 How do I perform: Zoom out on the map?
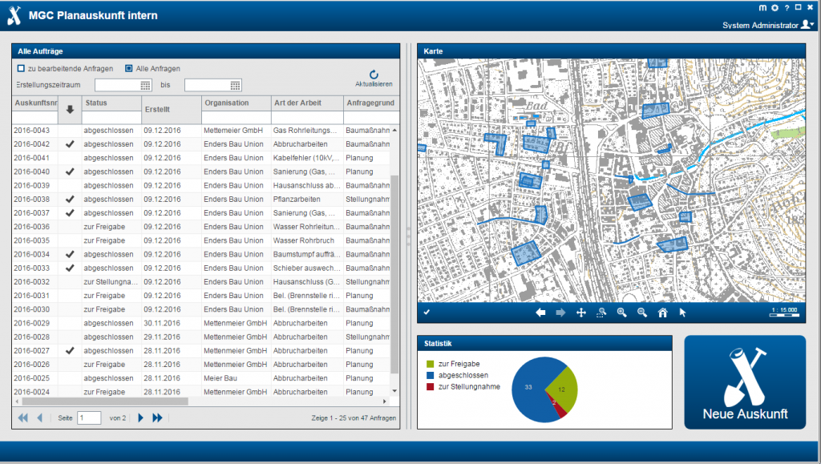pos(642,313)
